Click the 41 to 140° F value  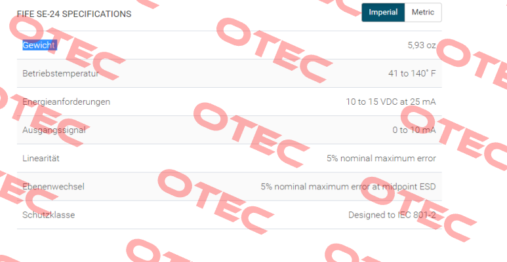[x=412, y=73]
